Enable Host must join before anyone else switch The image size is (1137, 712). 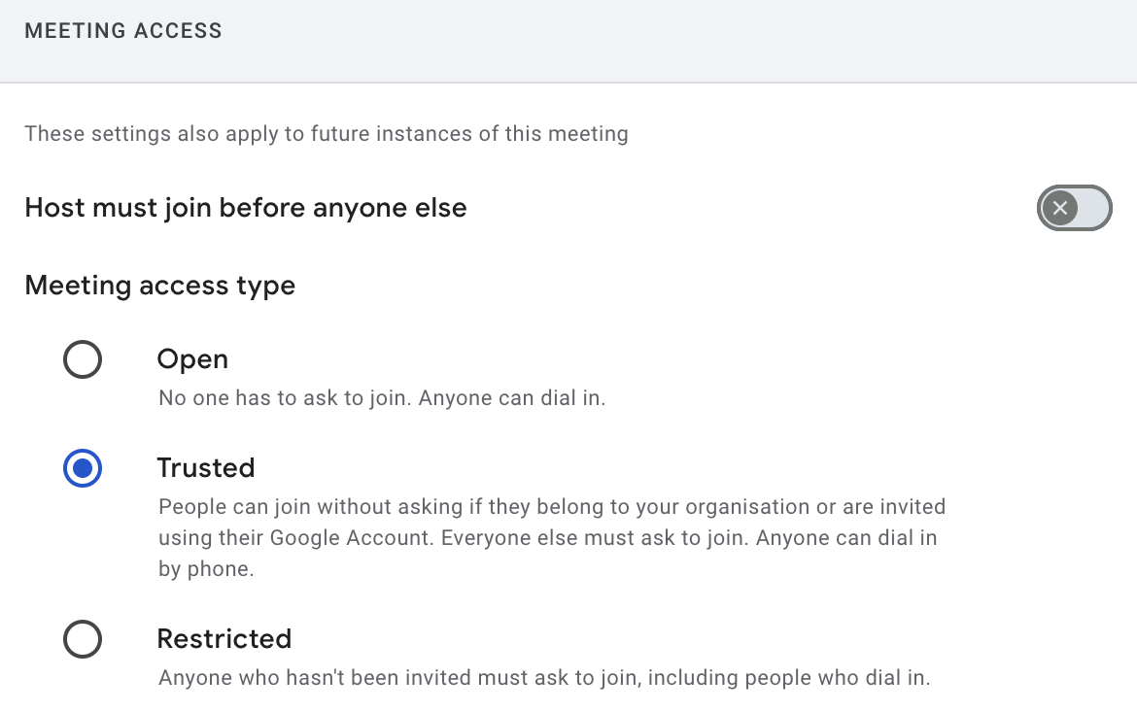point(1074,208)
